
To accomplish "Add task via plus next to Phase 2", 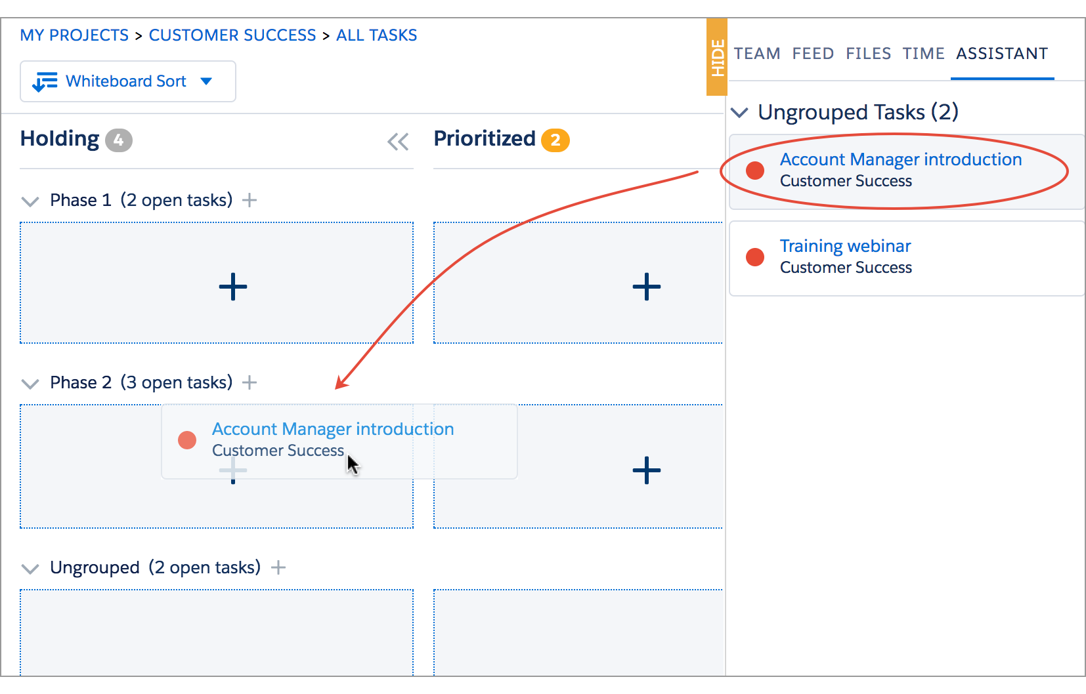I will [x=250, y=382].
